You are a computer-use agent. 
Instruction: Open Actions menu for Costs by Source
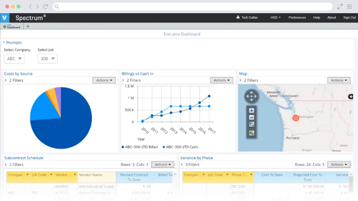click(104, 80)
